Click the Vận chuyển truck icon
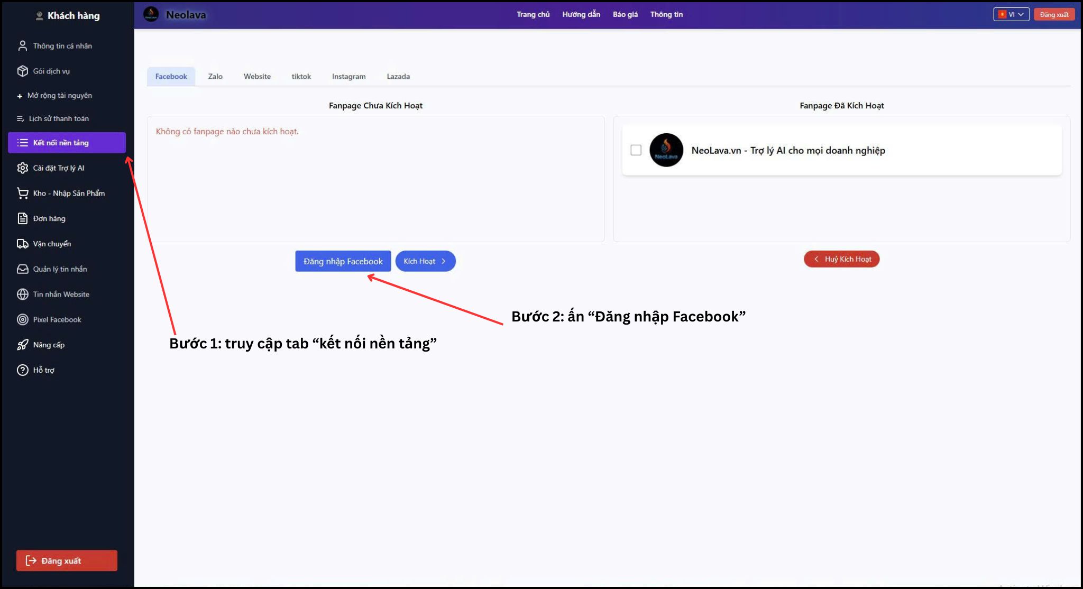Viewport: 1083px width, 589px height. coord(23,244)
